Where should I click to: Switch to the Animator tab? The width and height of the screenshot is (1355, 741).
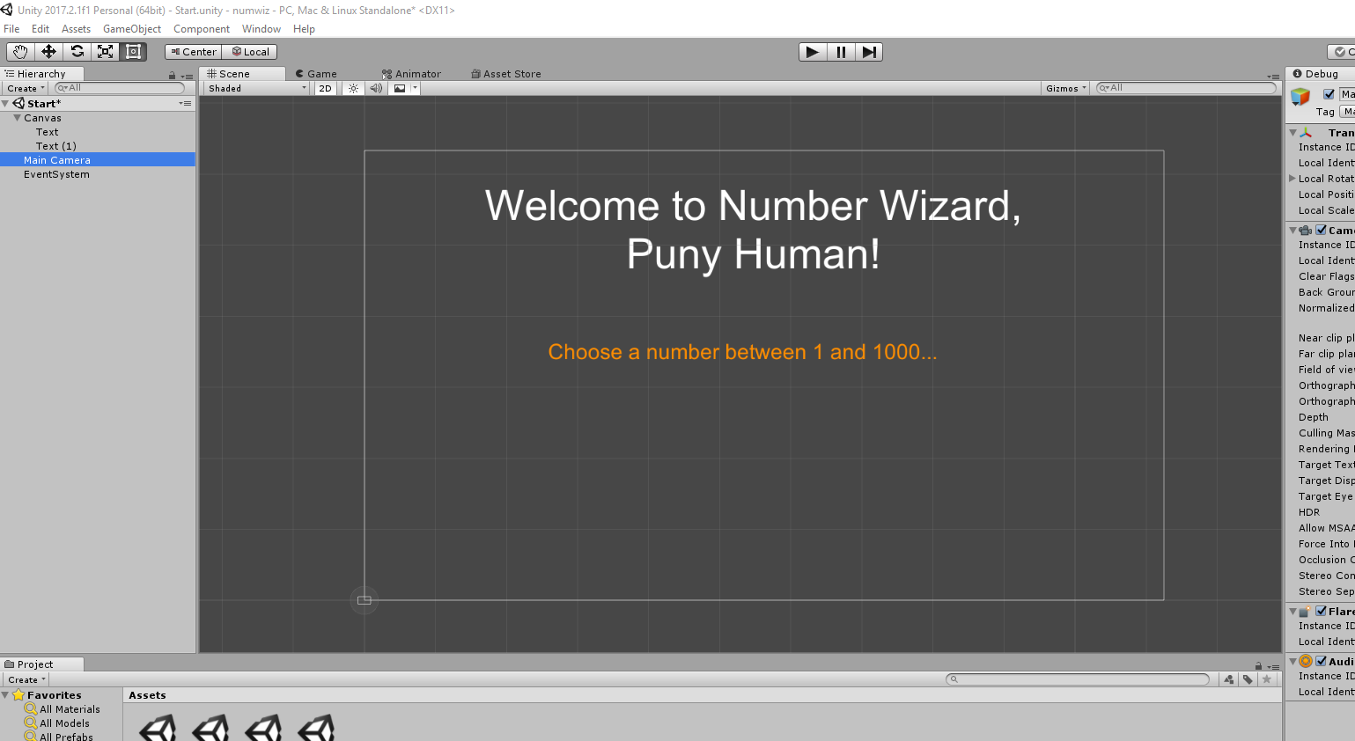coord(411,74)
